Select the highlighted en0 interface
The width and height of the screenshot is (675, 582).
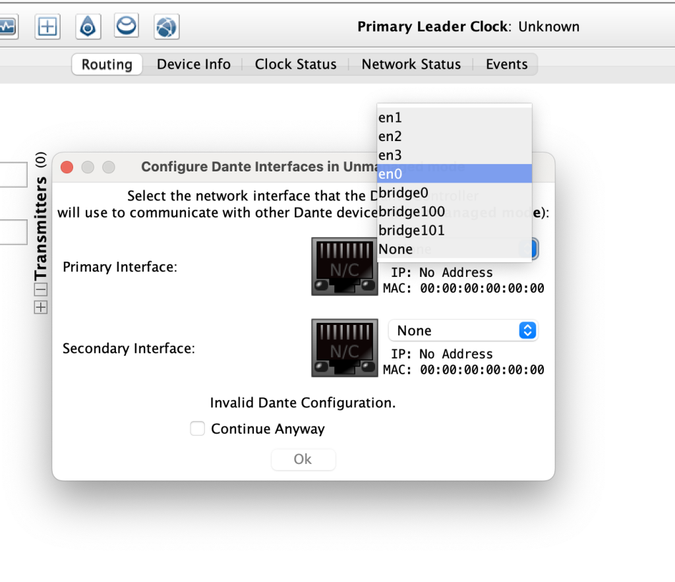click(454, 173)
